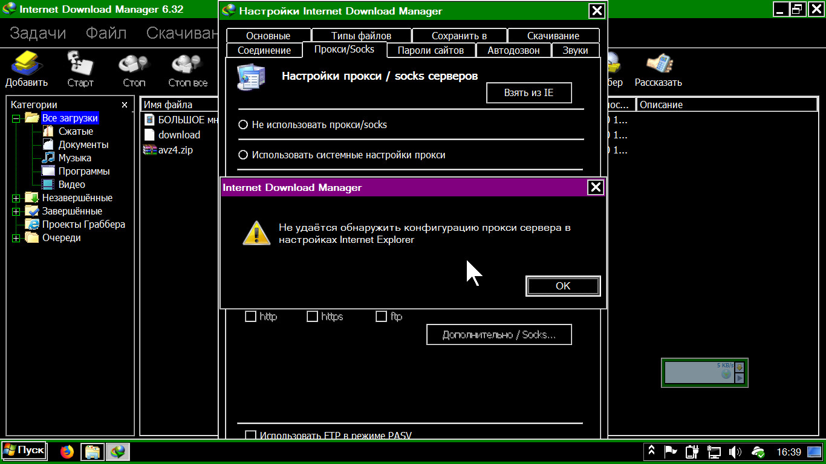Click the Взять из IE button

529,94
